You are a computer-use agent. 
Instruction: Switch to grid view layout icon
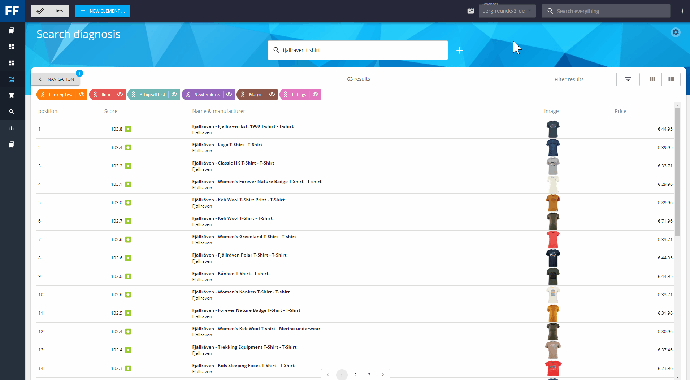coord(652,79)
